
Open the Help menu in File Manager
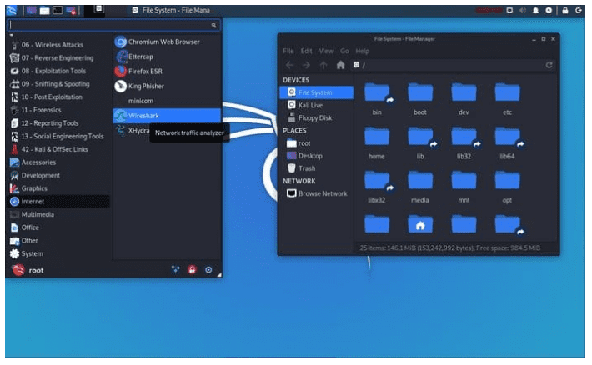[x=362, y=51]
